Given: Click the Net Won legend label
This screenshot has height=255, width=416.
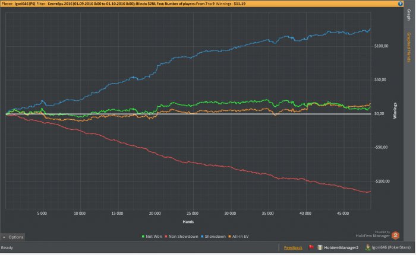Looking at the screenshot, I should [153, 237].
